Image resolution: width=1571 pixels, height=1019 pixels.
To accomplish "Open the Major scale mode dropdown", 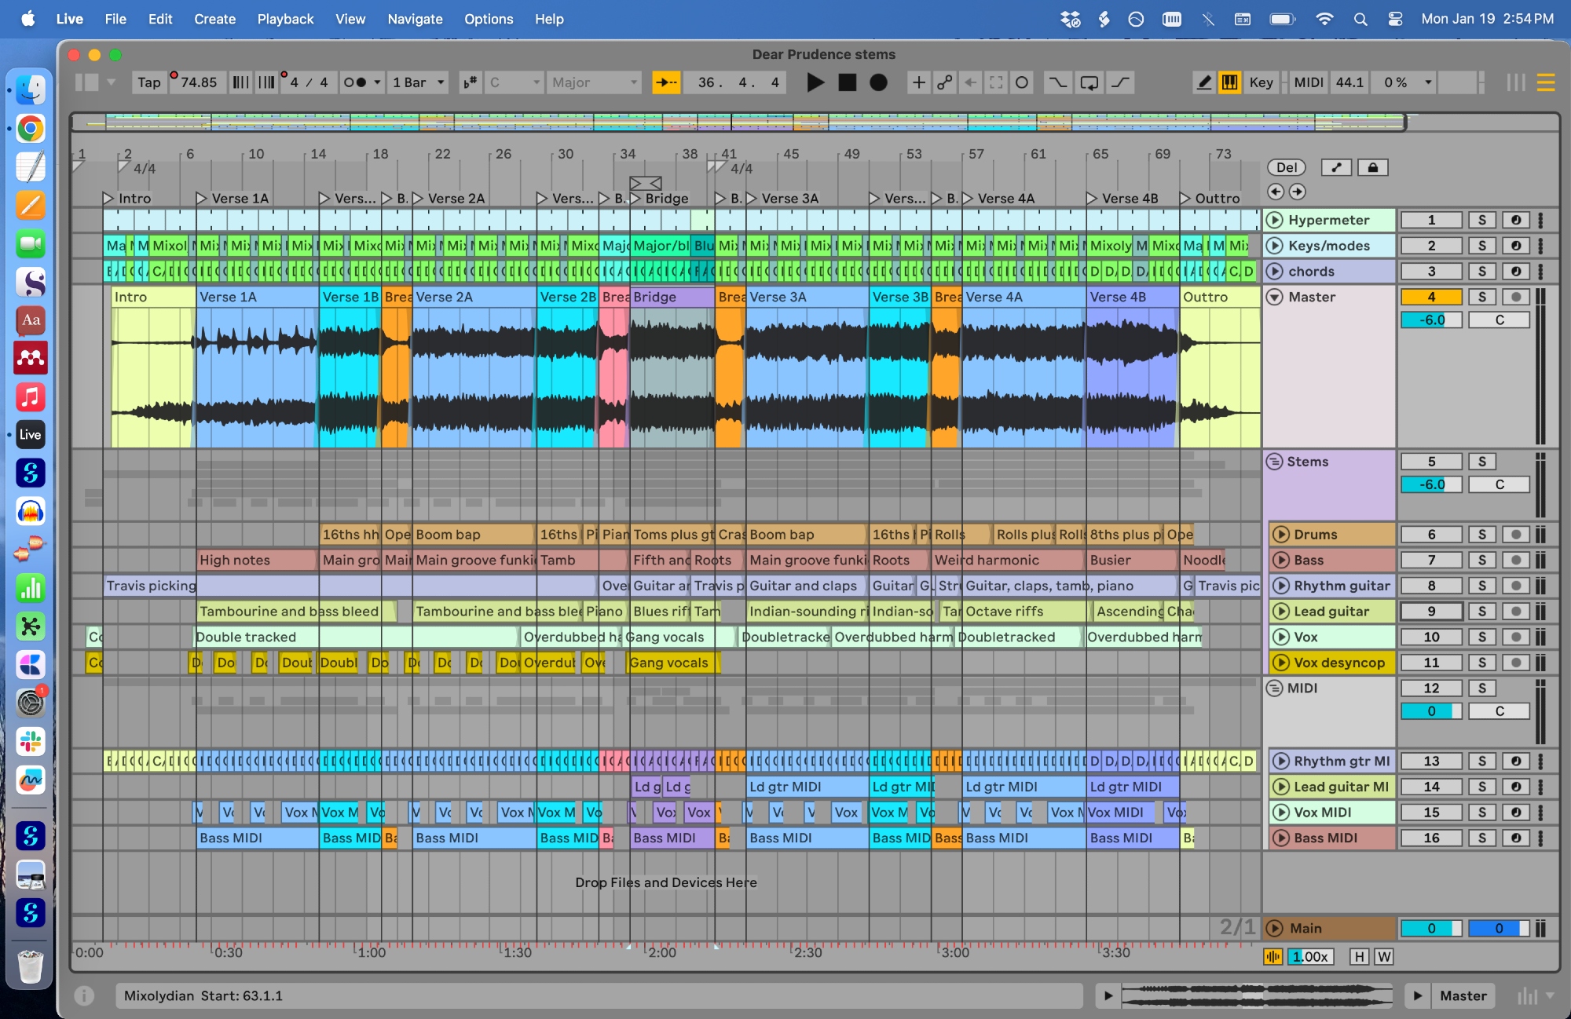I will [595, 82].
